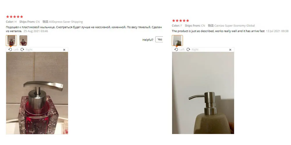This screenshot has width=291, height=145.
Task: Click the enlarged beige soap dispenser image
Action: click(x=203, y=93)
